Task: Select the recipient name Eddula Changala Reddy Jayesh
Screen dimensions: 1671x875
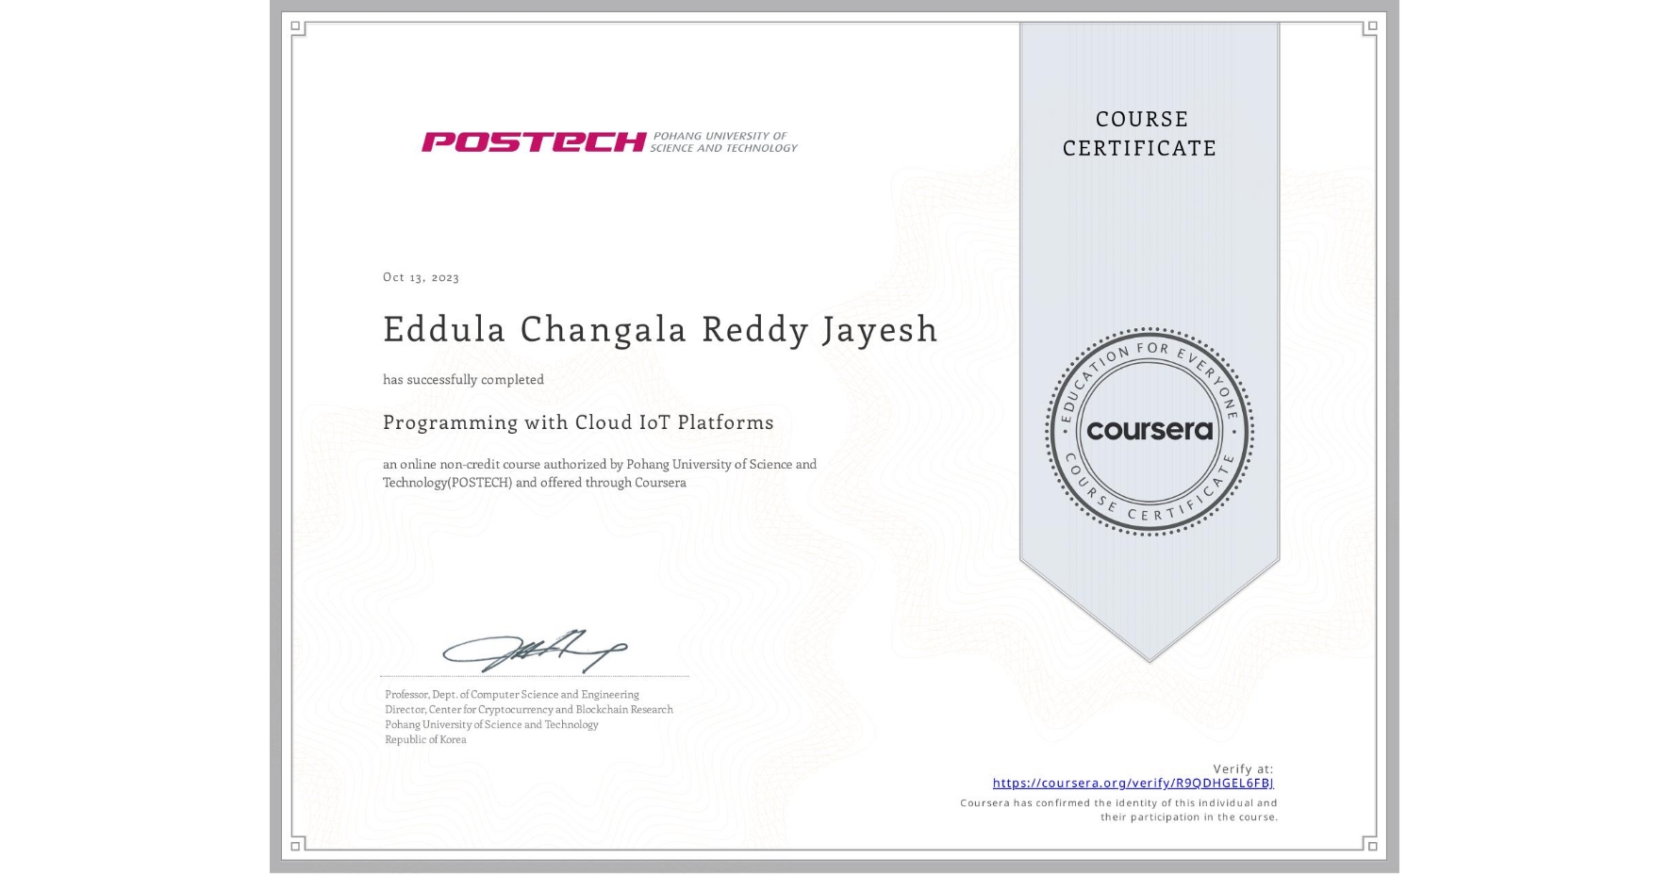Action: tap(660, 330)
